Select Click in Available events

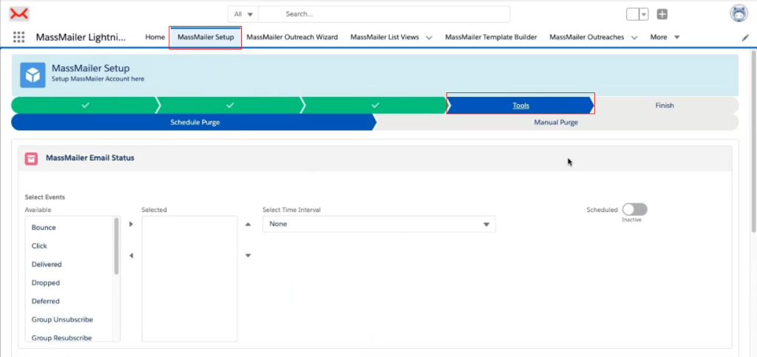69,246
